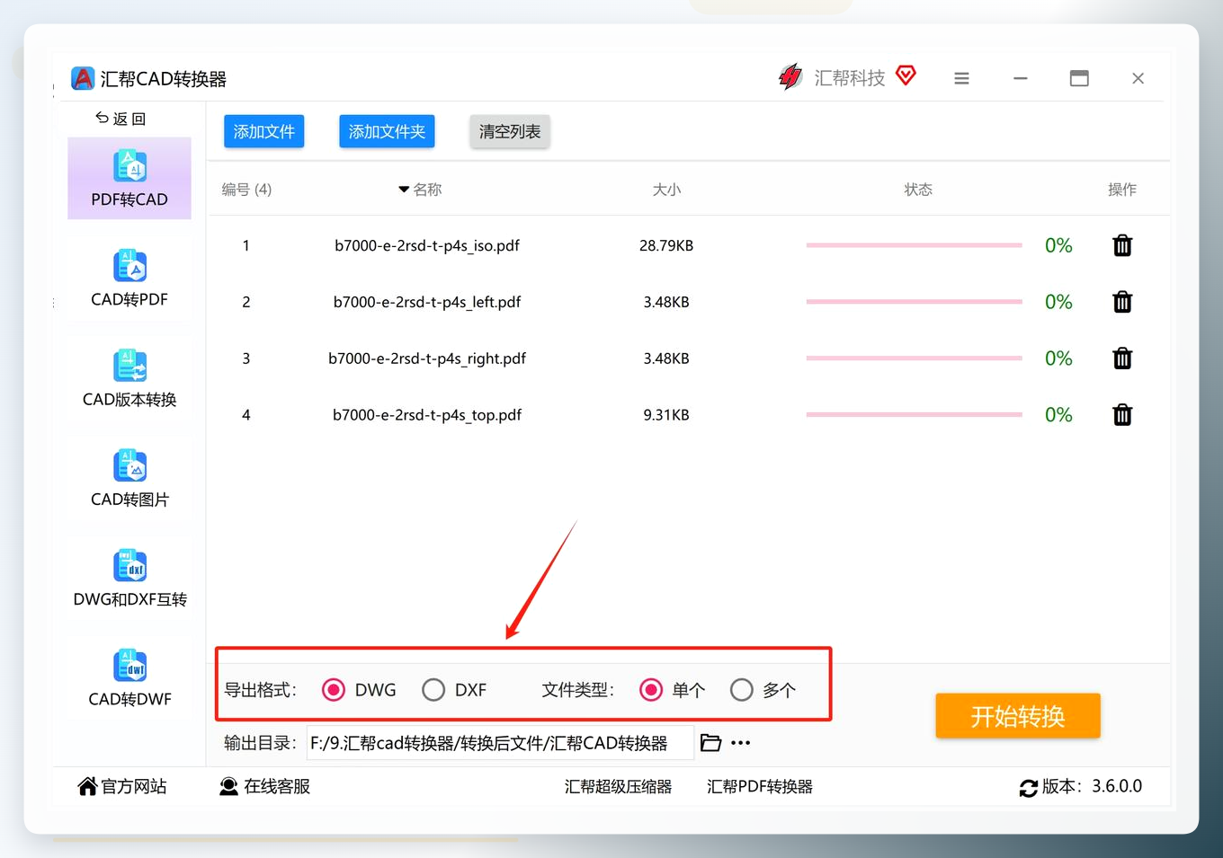Select file name b7000-e-2rsd-t-p4s_top.pdf
Screen dimensions: 1223x858
(427, 415)
